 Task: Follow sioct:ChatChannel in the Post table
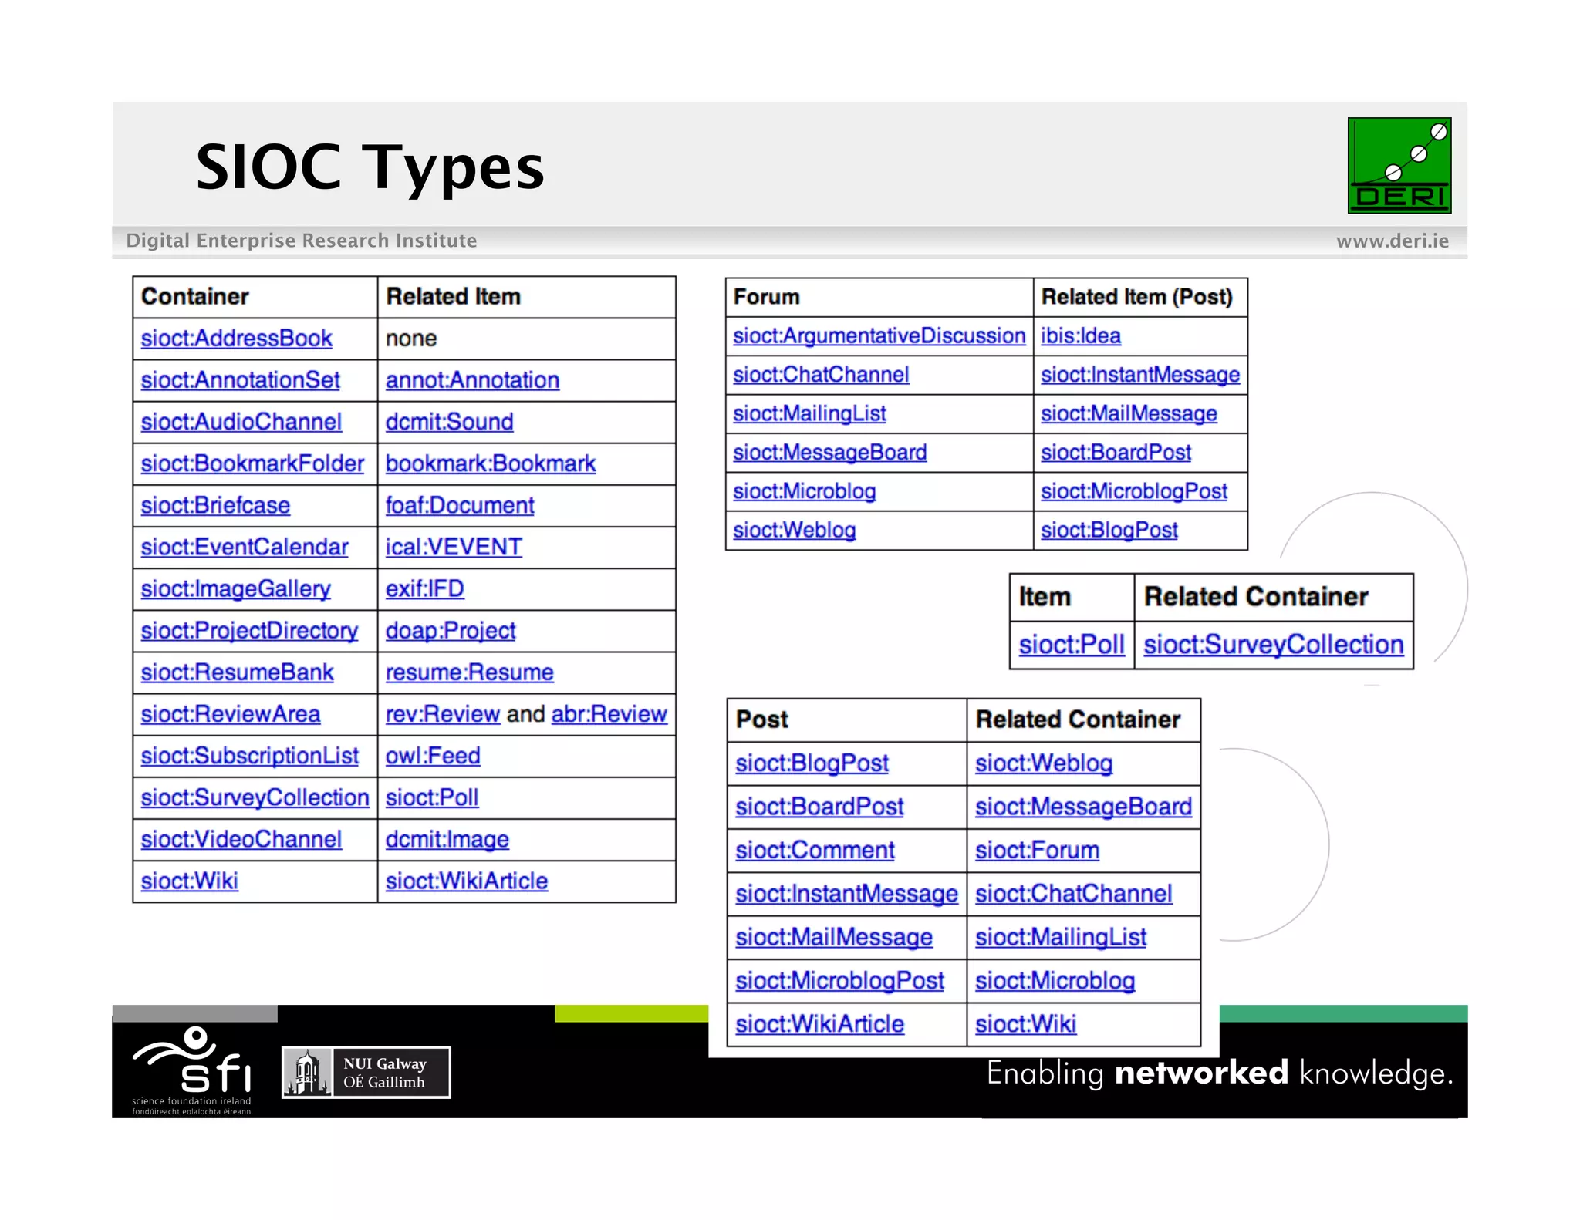(1073, 894)
